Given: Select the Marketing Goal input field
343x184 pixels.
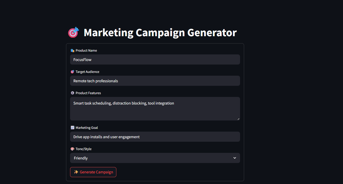Looking at the screenshot, I should [x=155, y=137].
